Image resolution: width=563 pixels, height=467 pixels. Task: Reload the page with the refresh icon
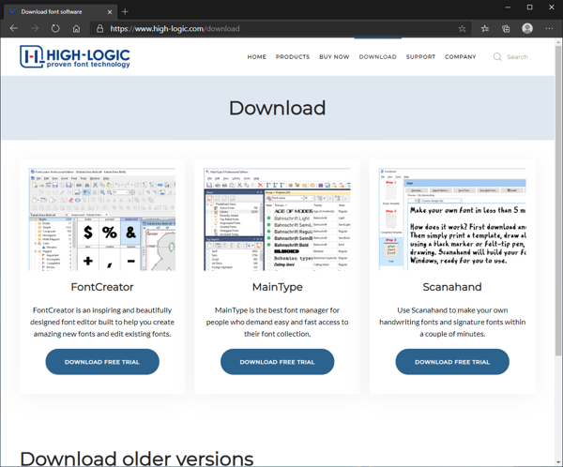55,28
